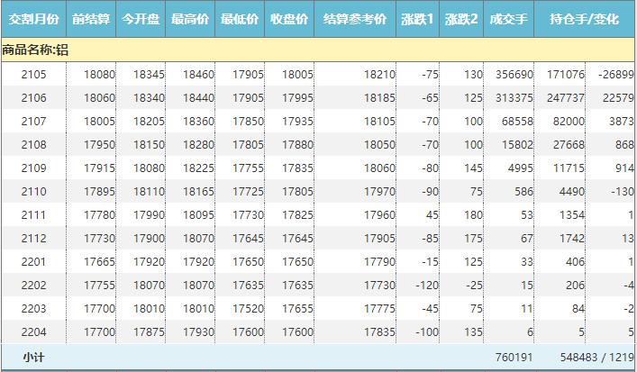This screenshot has width=637, height=372.
Task: Select the 2105 delivery month row
Action: [x=34, y=74]
